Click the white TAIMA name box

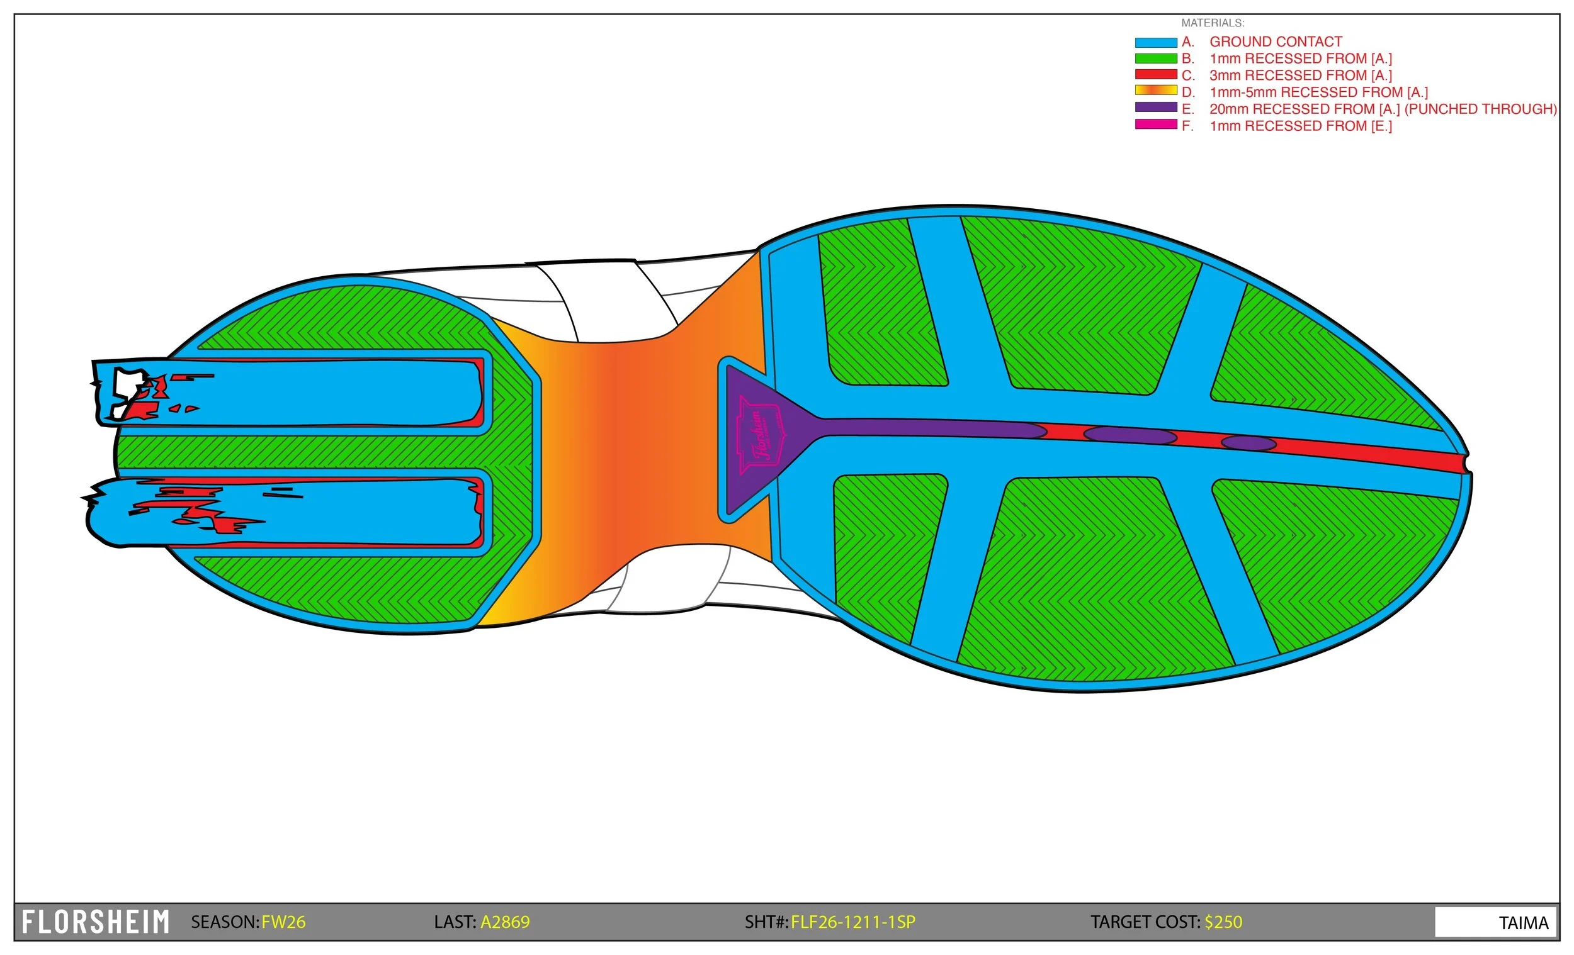[1495, 922]
